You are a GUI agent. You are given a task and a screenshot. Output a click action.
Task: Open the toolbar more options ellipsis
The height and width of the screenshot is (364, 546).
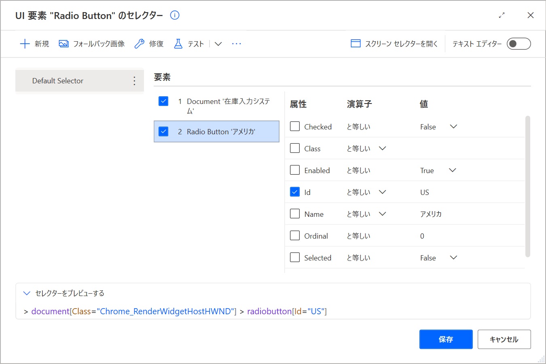coord(237,44)
